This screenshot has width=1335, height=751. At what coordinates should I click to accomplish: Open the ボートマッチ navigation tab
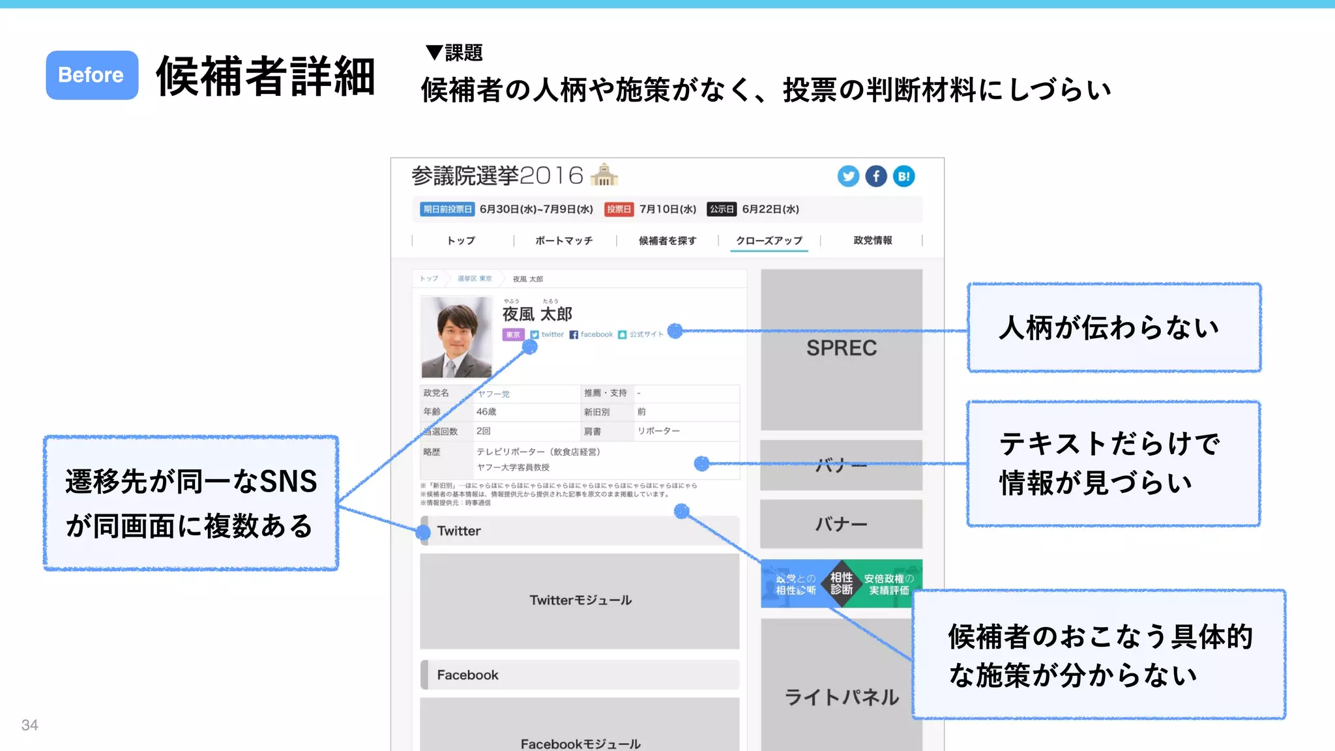coord(564,241)
